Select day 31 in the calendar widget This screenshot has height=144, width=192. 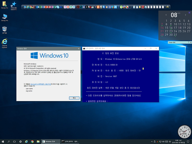(175, 35)
